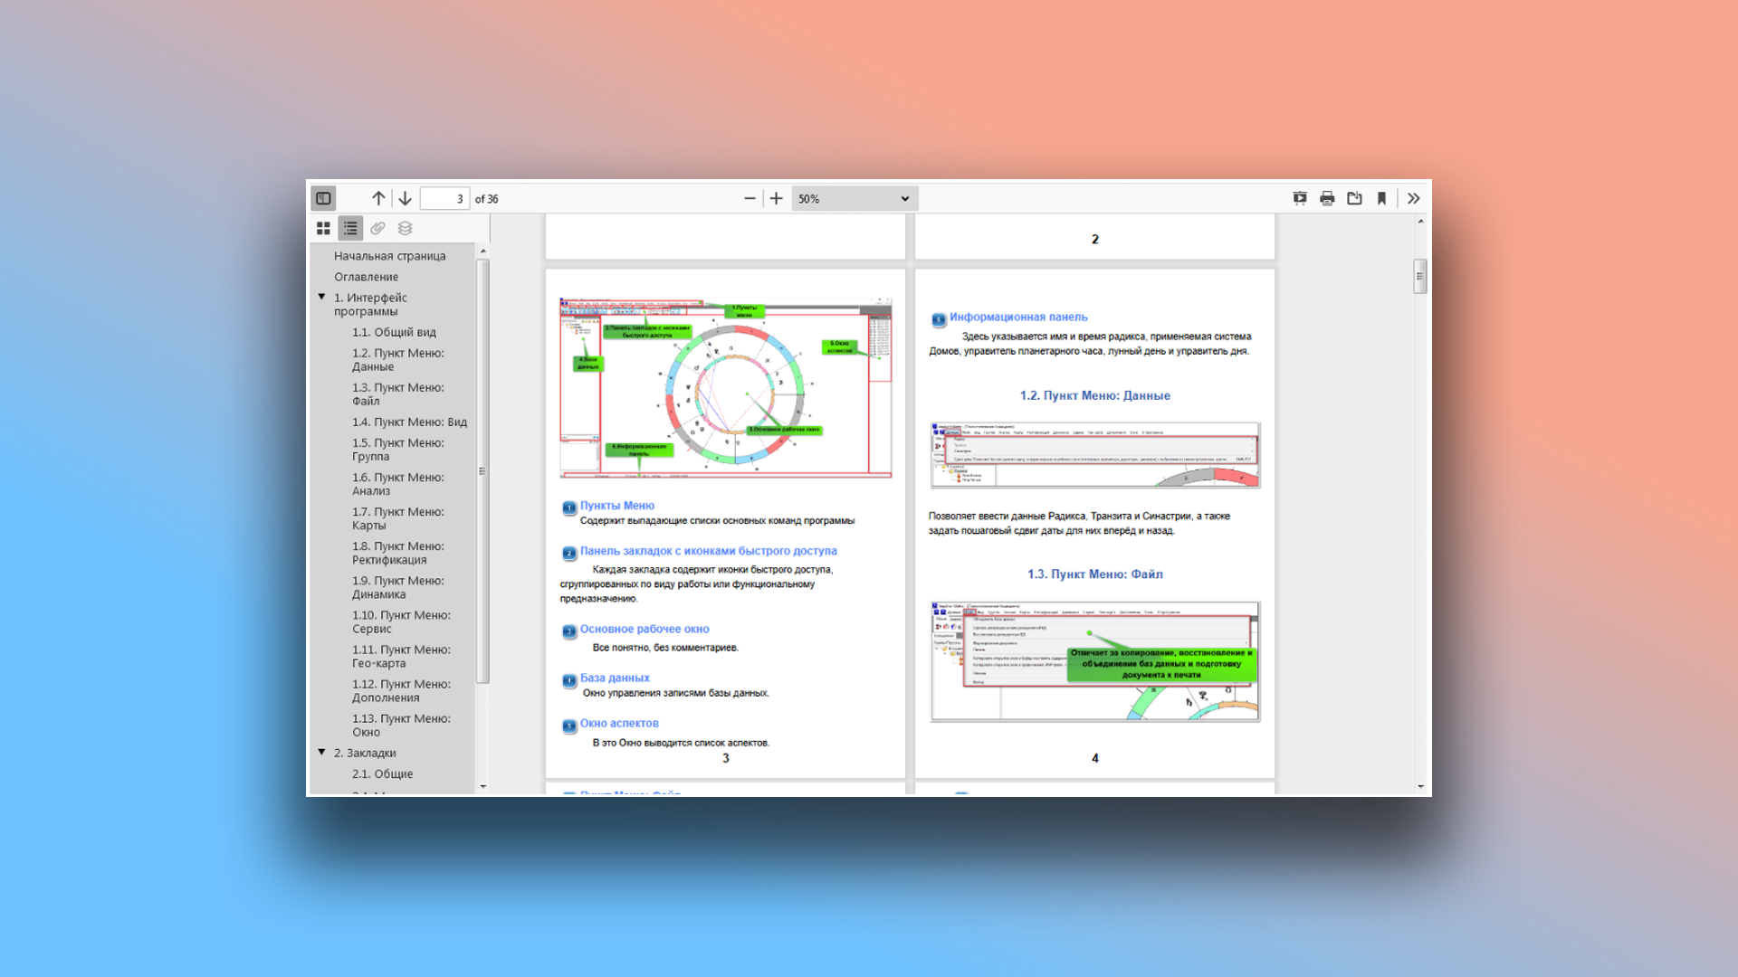Viewport: 1738px width, 977px height.
Task: Collapse '1. Интерфейс программы' outline section
Action: [x=321, y=297]
